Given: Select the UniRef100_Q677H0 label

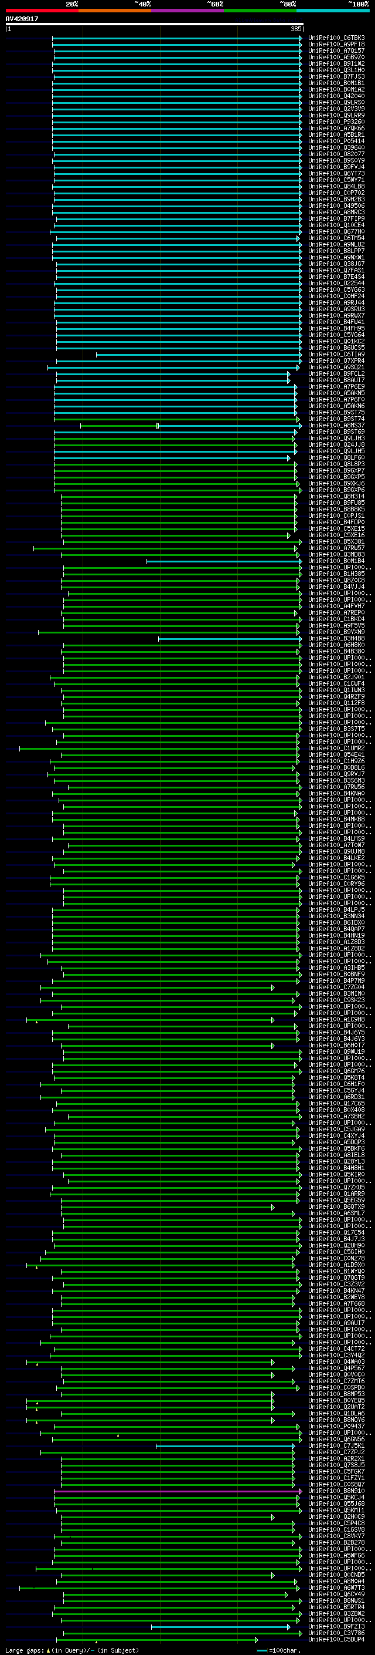Looking at the screenshot, I should [x=336, y=231].
